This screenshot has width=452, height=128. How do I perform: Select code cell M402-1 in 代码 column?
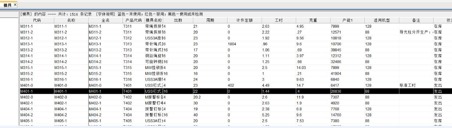click(x=37, y=103)
